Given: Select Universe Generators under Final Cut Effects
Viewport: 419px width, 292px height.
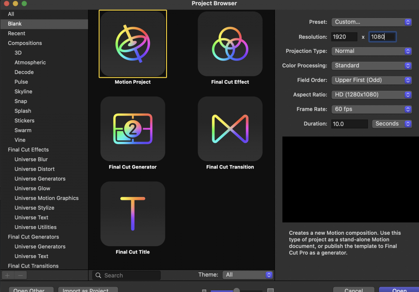Looking at the screenshot, I should click(44, 179).
